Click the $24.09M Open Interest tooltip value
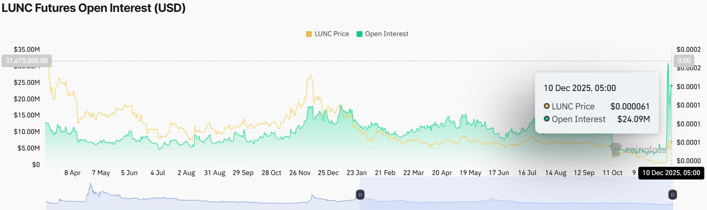 click(x=633, y=119)
